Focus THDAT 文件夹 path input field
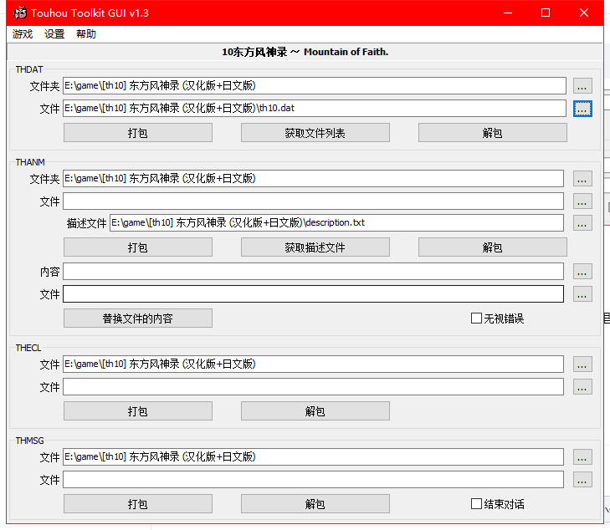 pos(315,85)
